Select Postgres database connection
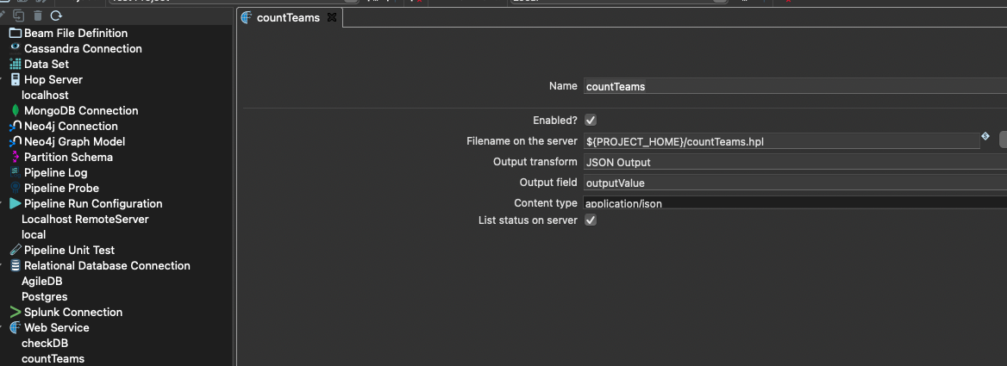 click(x=44, y=296)
